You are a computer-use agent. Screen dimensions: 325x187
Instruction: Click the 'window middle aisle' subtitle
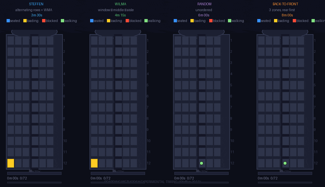point(116,10)
